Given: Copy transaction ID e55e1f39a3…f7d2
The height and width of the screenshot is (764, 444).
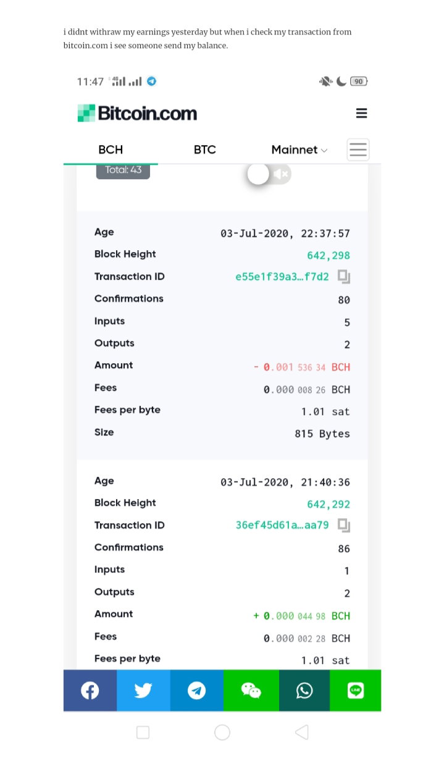Looking at the screenshot, I should click(x=344, y=277).
